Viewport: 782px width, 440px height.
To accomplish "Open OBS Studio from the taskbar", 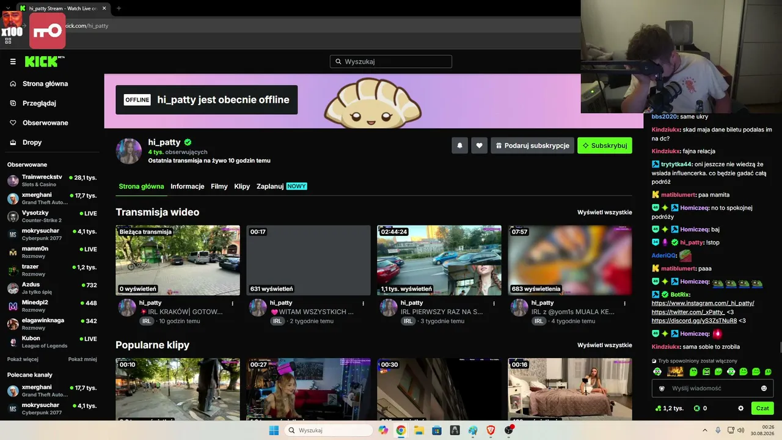I will click(x=509, y=430).
